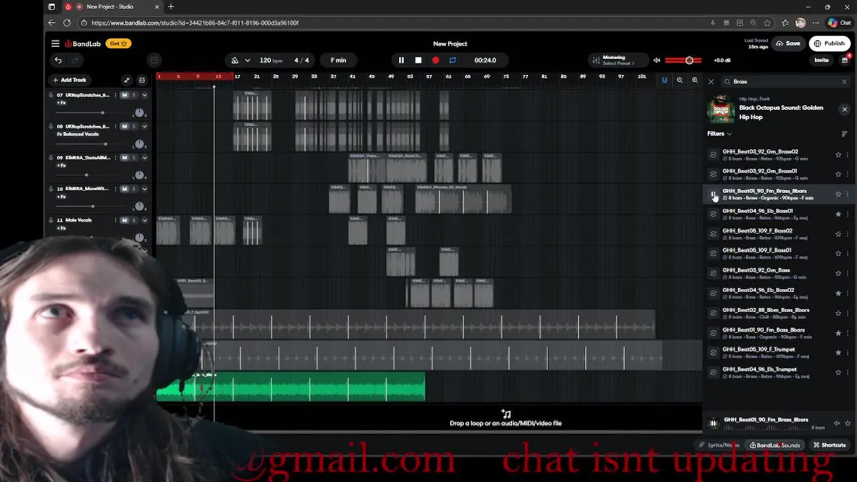This screenshot has width=857, height=482.
Task: Click the zoom out magnifier icon
Action: point(680,80)
